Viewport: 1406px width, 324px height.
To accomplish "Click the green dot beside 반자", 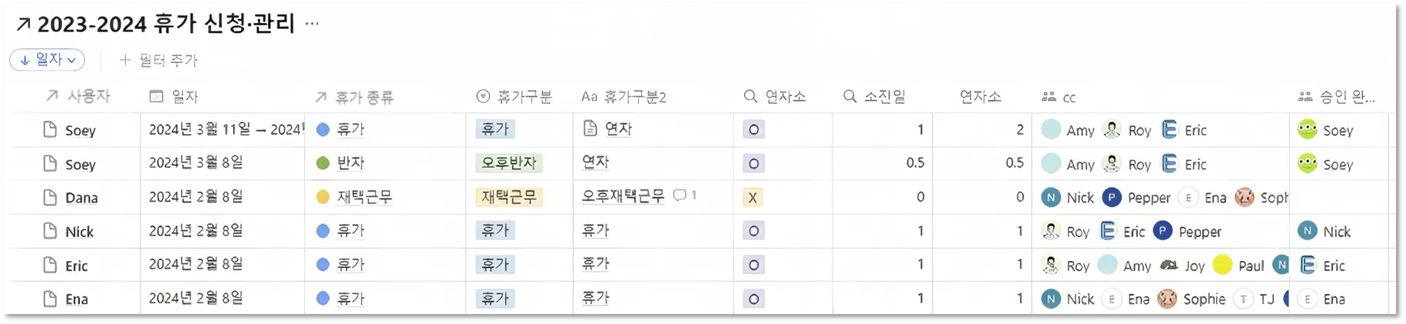I will tap(323, 163).
